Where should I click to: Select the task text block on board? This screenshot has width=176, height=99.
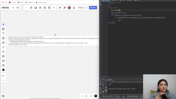click(53, 41)
